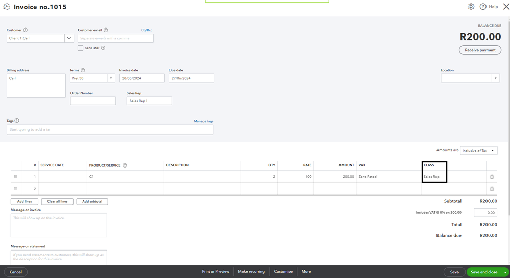Click the Tags input field
510x278 pixels.
tap(110, 130)
